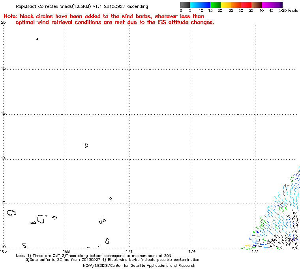Image resolution: width=300 pixels, height=272 pixels.
Task: Click the green wind barbs near 13N at the swath edge
Action: (292, 179)
